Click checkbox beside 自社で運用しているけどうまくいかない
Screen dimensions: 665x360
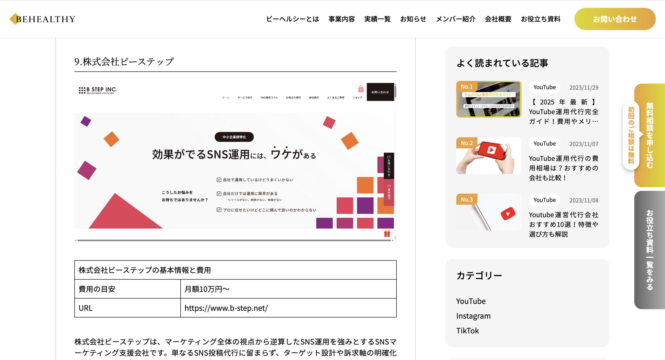point(219,180)
